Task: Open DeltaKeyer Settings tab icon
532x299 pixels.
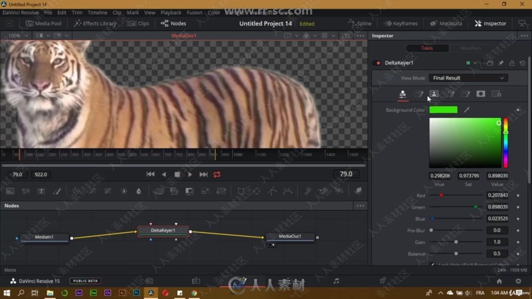Action: pos(496,94)
